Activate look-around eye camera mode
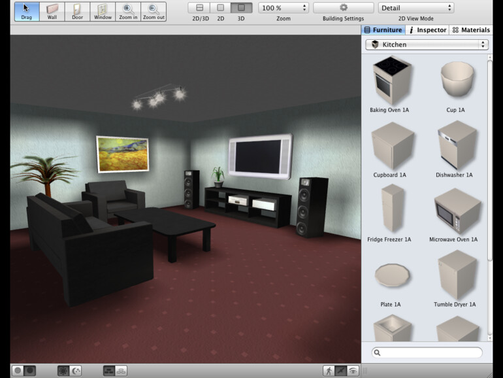The width and height of the screenshot is (503, 378). click(353, 371)
